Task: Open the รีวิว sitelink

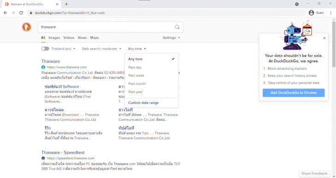Action: (48, 128)
